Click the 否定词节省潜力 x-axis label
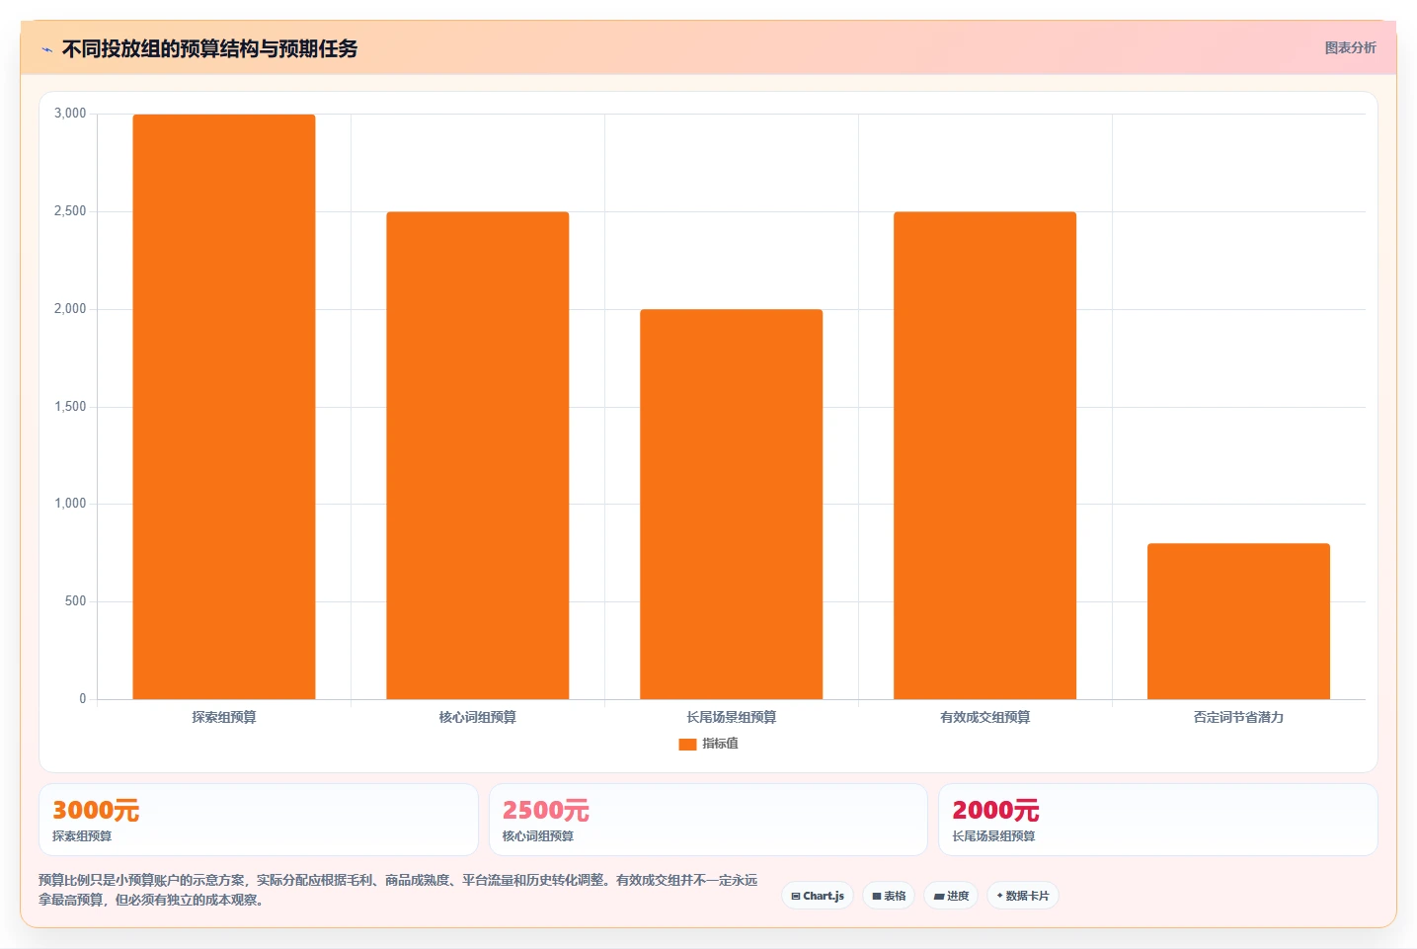The image size is (1417, 949). 1239,717
